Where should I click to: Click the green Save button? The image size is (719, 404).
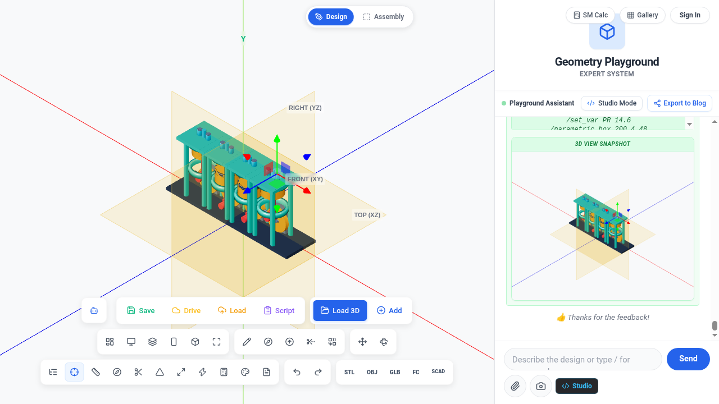point(141,310)
